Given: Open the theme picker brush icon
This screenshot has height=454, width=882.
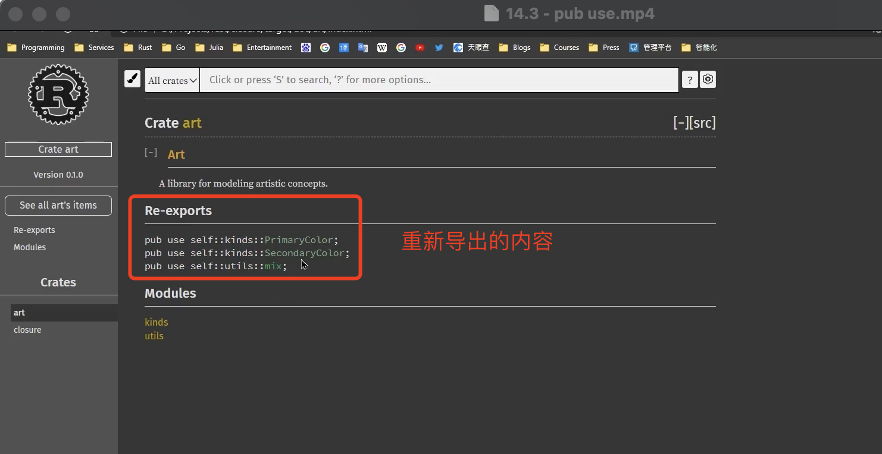Looking at the screenshot, I should [132, 79].
